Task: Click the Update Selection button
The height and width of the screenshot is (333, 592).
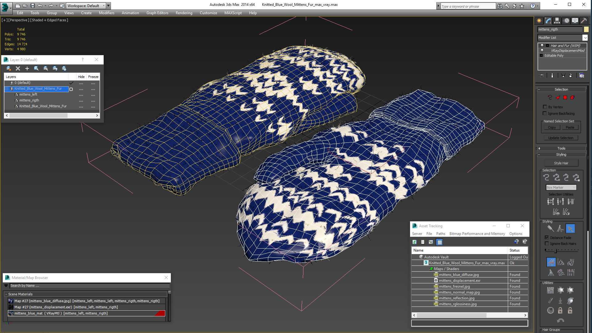Action: point(561,138)
